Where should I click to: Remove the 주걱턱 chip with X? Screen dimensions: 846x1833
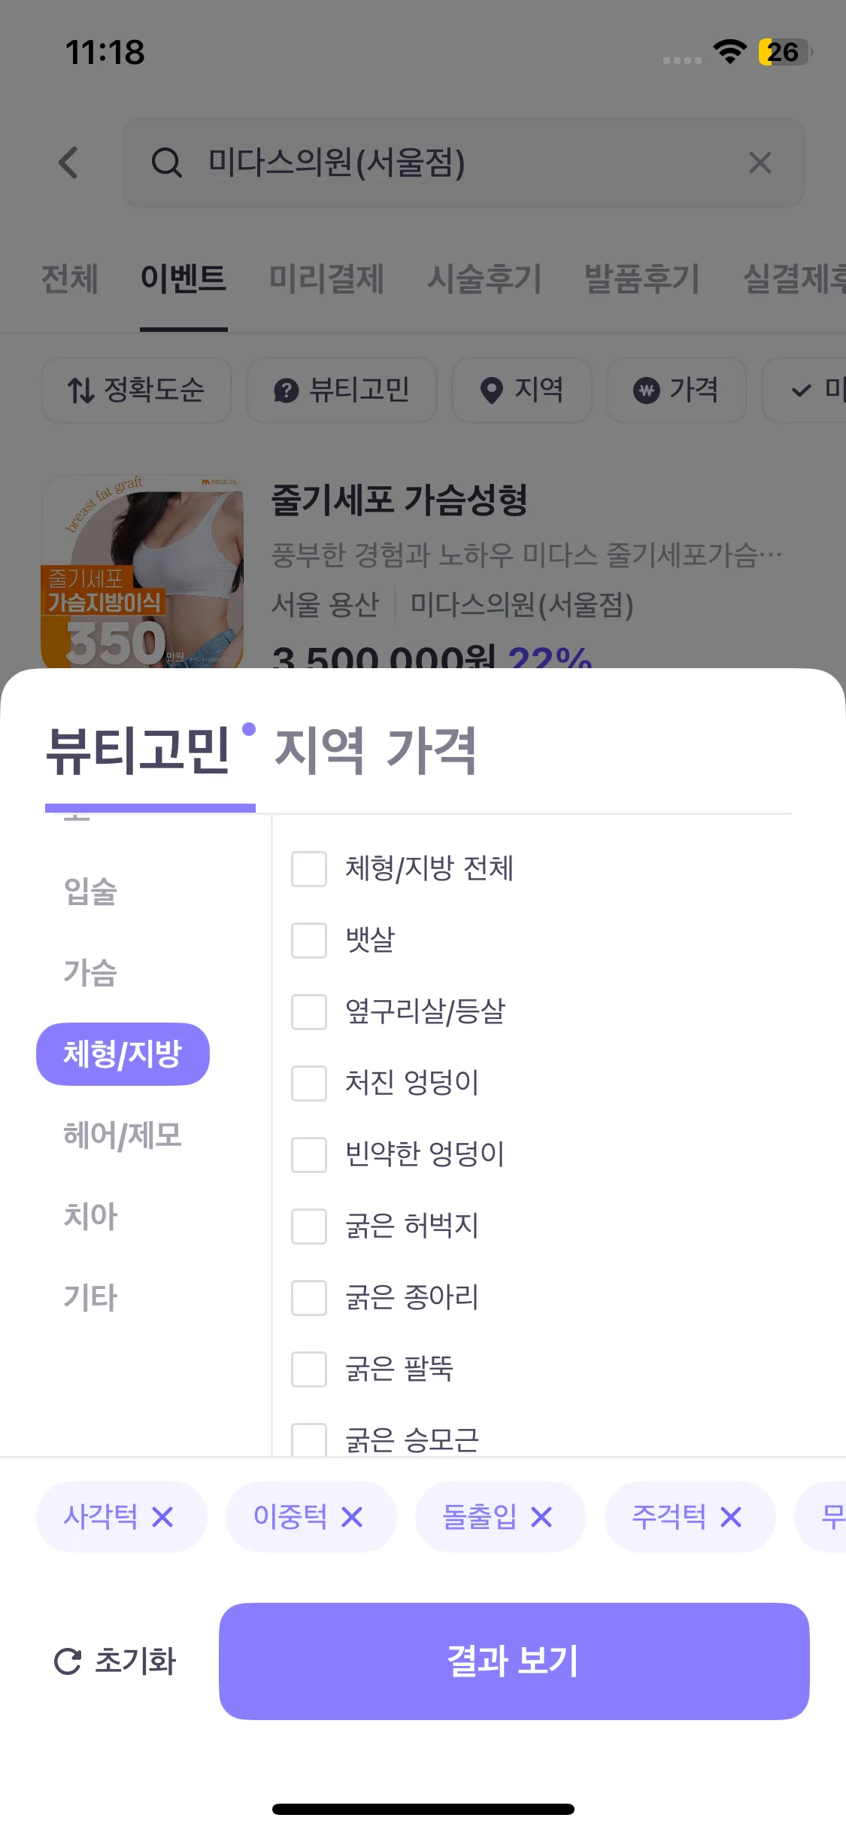[x=731, y=1517]
